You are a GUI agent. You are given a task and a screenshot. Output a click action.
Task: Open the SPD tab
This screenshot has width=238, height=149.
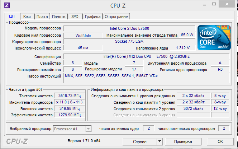[75, 17]
